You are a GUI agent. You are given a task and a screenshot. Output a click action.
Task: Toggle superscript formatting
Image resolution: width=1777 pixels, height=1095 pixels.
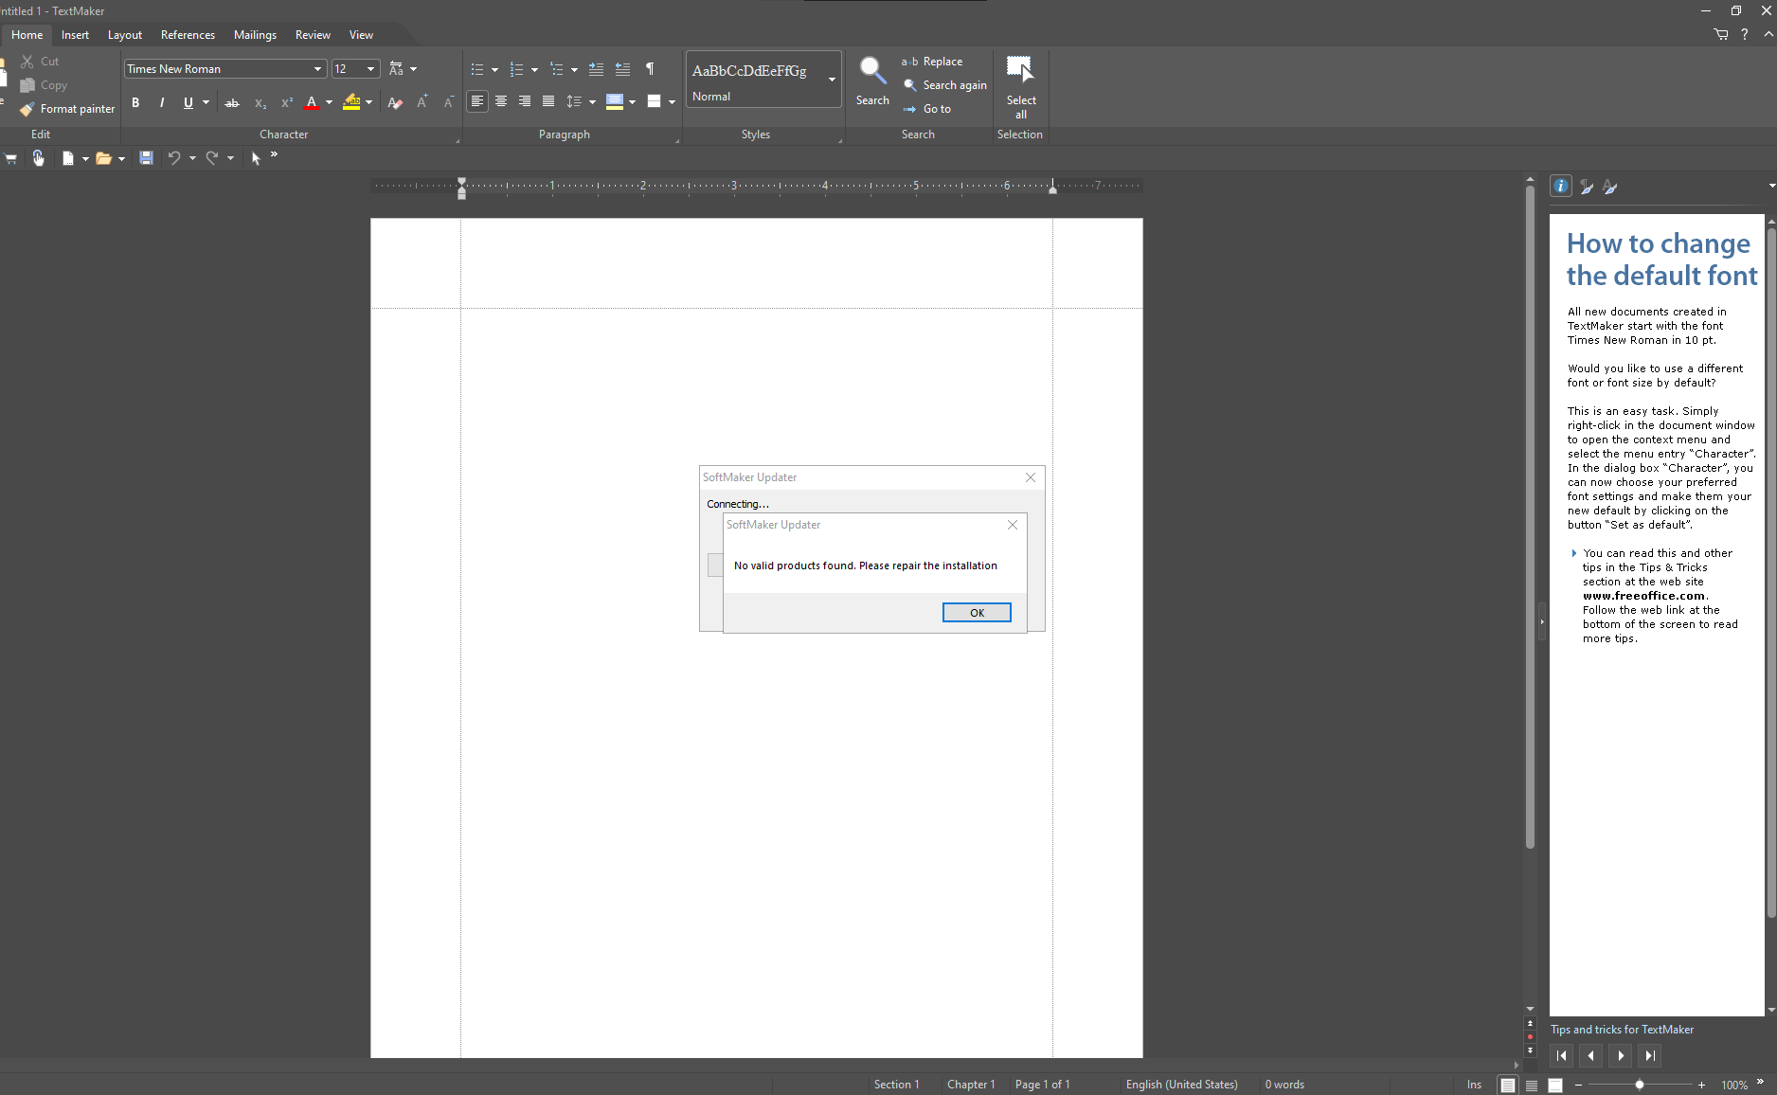click(287, 102)
